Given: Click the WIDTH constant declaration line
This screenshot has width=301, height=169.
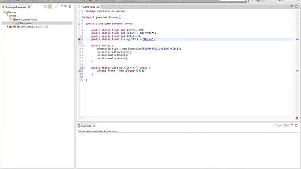Looking at the screenshot, I should coord(118,30).
